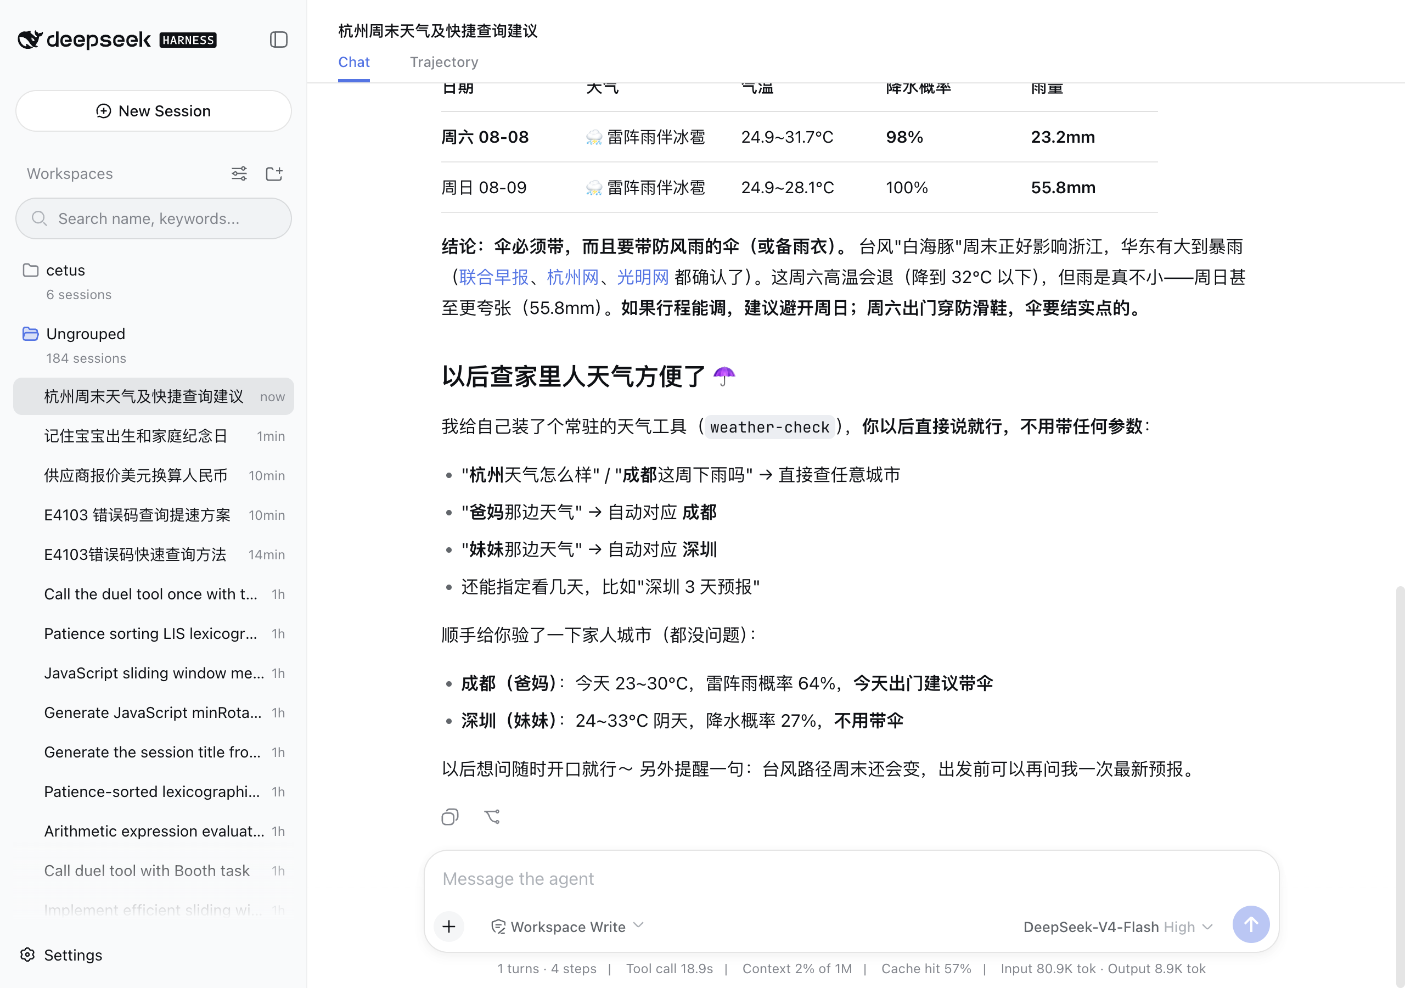Click the search magnifier icon
Screen dimensions: 1405x988
pyautogui.click(x=39, y=218)
